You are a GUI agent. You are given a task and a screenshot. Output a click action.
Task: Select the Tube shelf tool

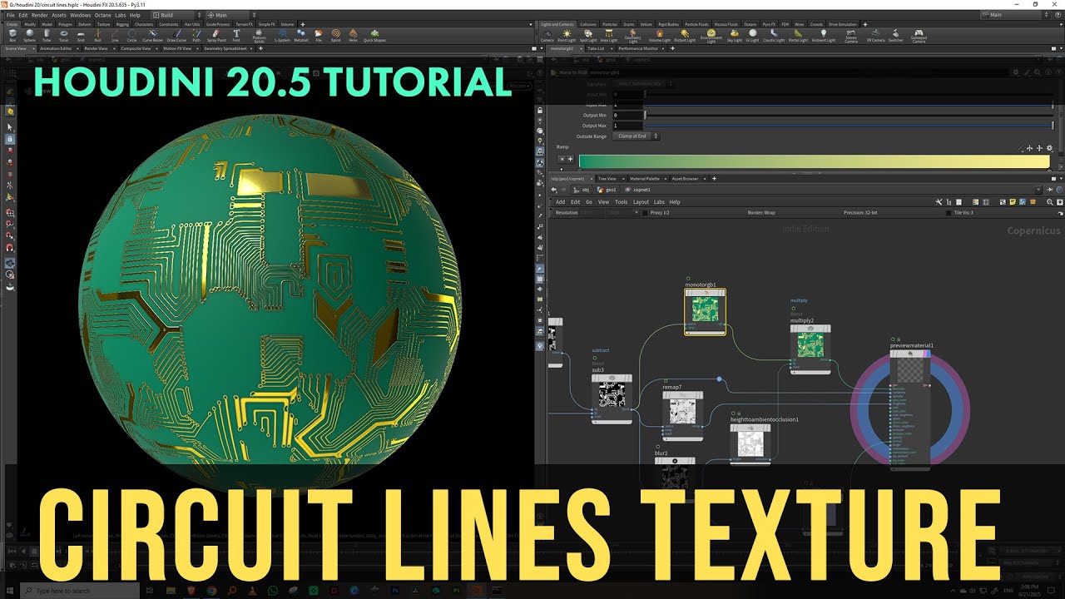[x=47, y=36]
